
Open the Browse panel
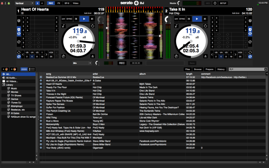coord(198,69)
